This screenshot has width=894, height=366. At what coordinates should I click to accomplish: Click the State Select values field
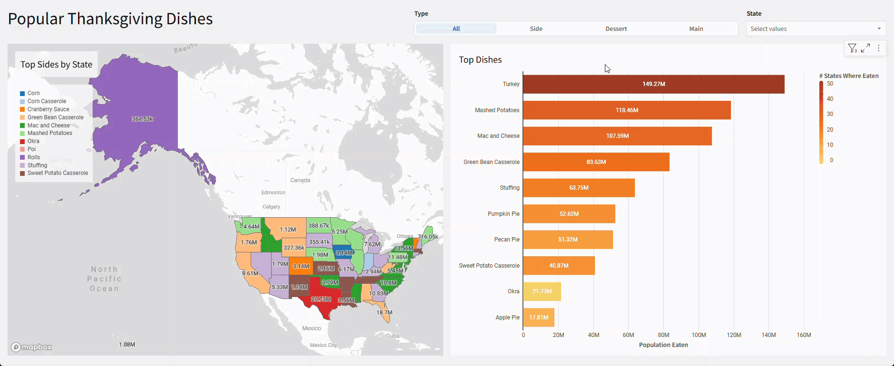click(808, 29)
